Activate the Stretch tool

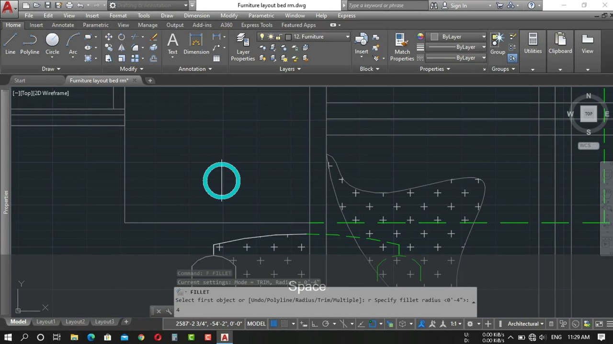point(109,58)
